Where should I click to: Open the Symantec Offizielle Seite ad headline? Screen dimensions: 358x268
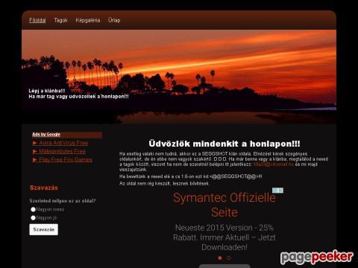click(x=224, y=205)
